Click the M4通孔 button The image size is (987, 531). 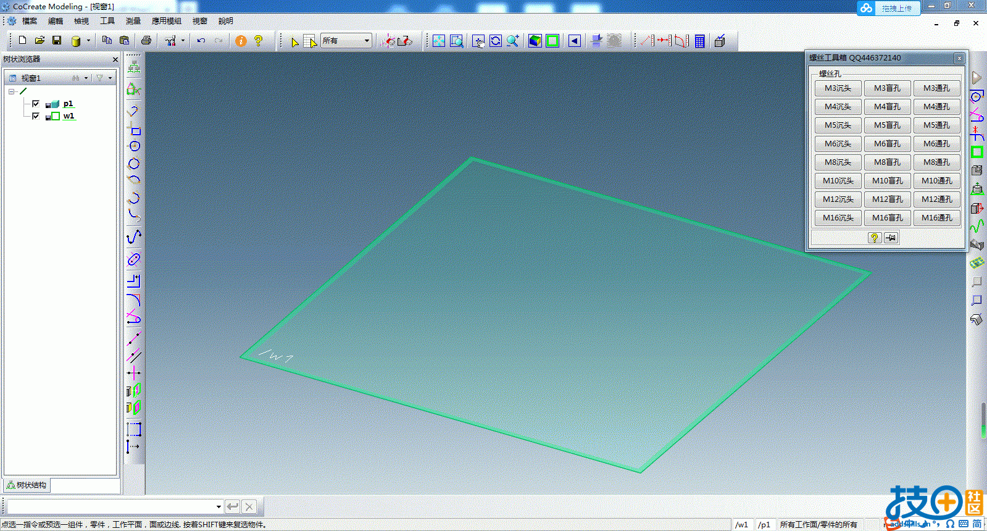point(936,107)
